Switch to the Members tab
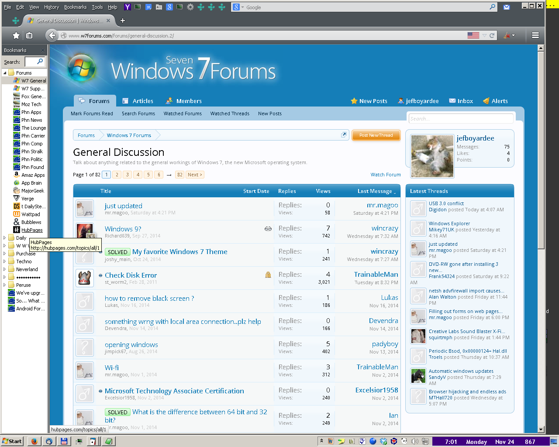This screenshot has height=447, width=559. (x=184, y=101)
